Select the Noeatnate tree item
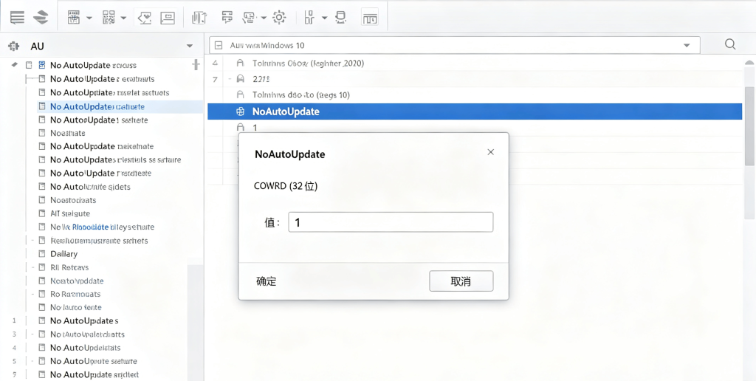This screenshot has height=381, width=756. [x=67, y=133]
